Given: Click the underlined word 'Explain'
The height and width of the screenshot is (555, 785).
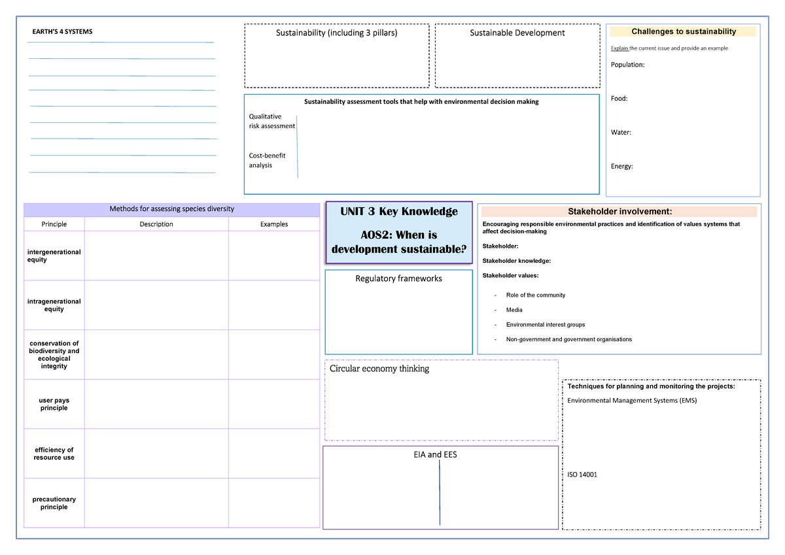Looking at the screenshot, I should (x=619, y=48).
